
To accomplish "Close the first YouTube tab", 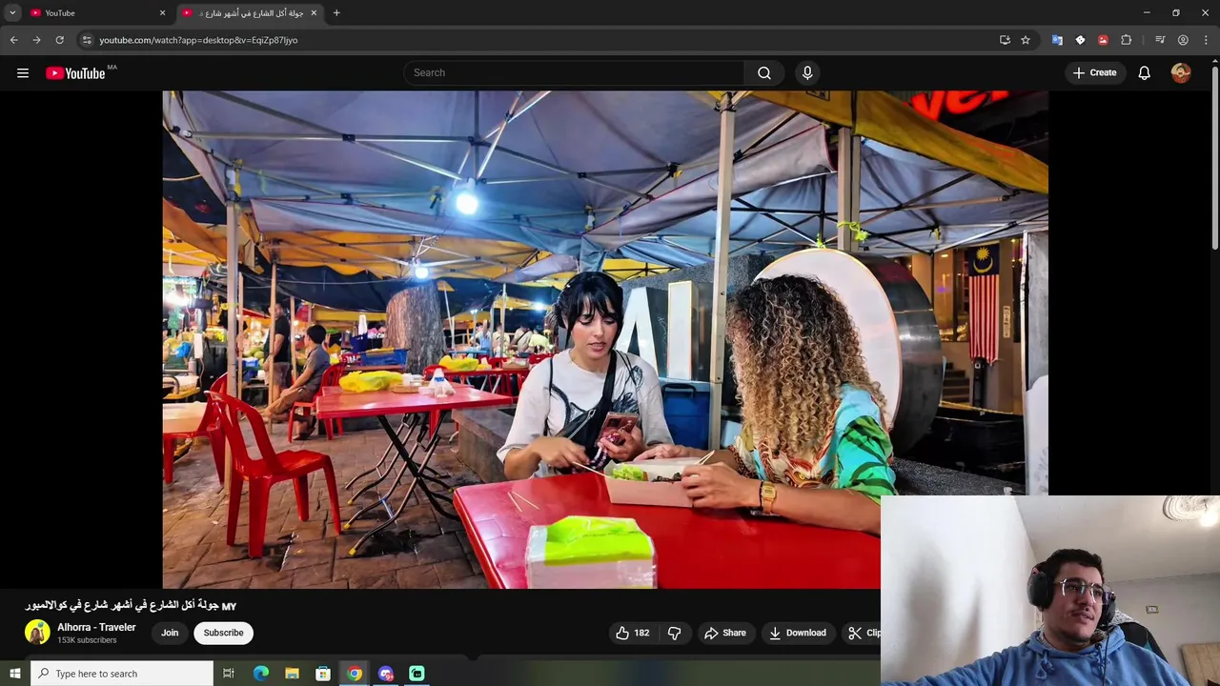I will (x=162, y=12).
